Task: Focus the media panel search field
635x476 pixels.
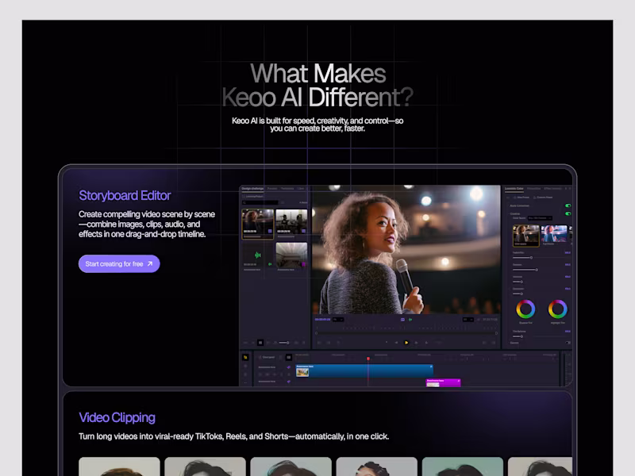Action: pos(260,202)
